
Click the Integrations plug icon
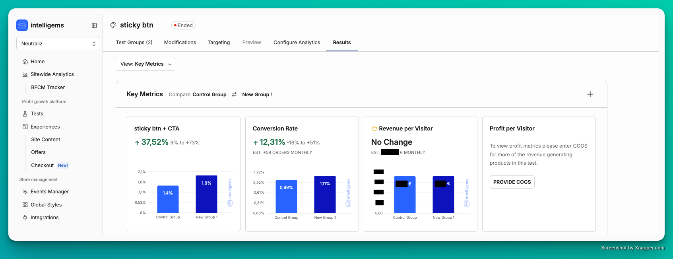click(x=25, y=218)
